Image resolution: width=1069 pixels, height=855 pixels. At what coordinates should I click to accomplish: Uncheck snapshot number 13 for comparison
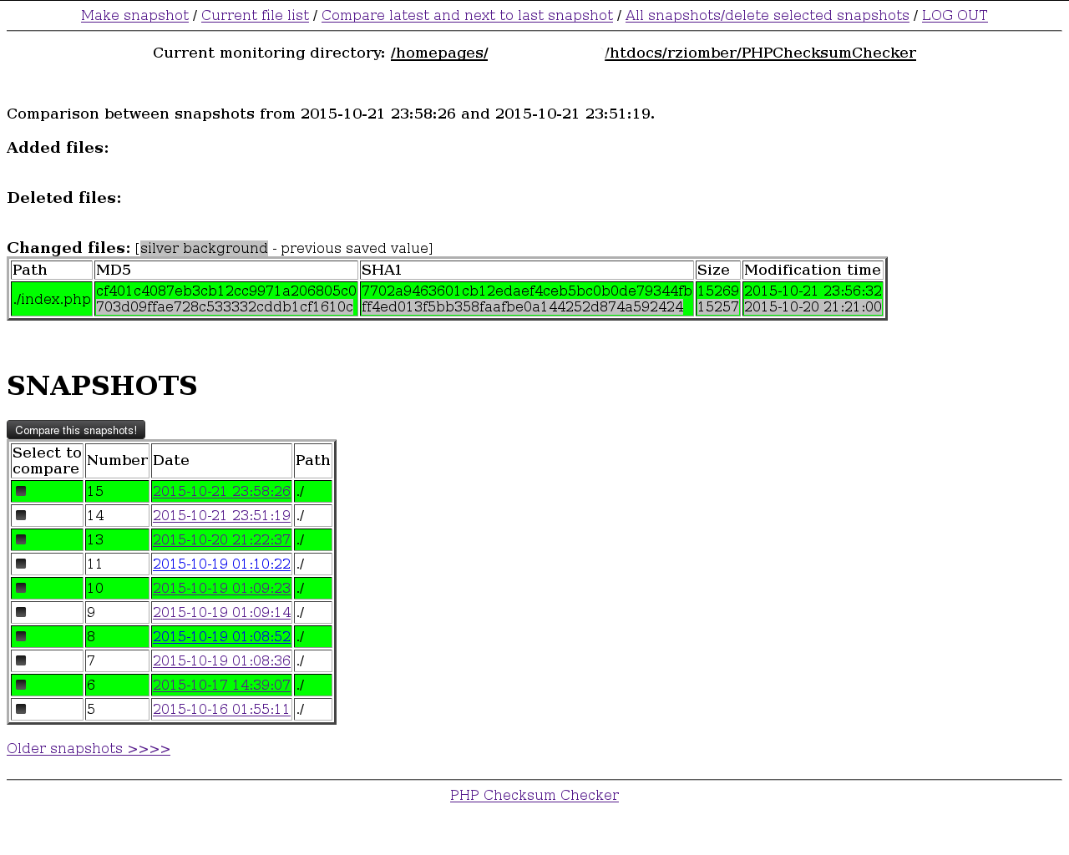click(x=20, y=539)
